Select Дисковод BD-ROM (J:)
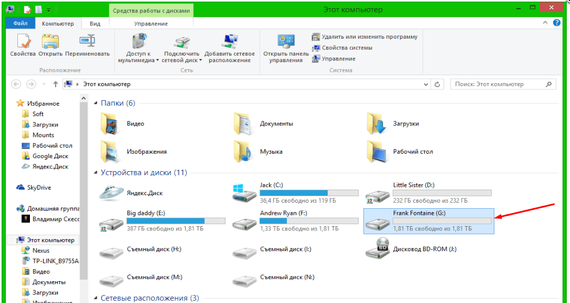570x303 pixels. pos(411,250)
